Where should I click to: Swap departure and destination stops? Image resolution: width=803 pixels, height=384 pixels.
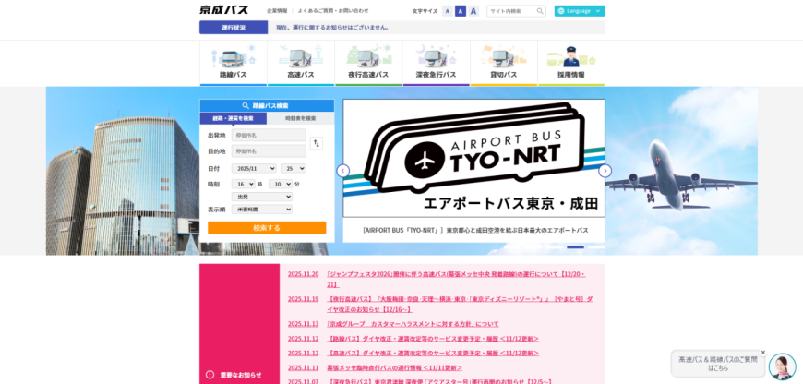[x=317, y=143]
